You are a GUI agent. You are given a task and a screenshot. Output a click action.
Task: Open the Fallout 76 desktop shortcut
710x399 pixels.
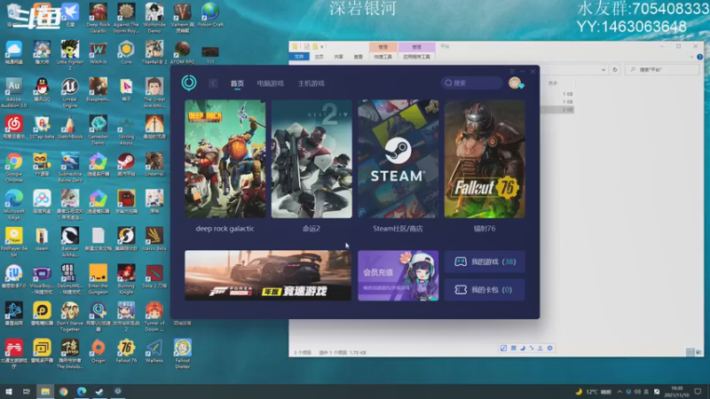[126, 351]
